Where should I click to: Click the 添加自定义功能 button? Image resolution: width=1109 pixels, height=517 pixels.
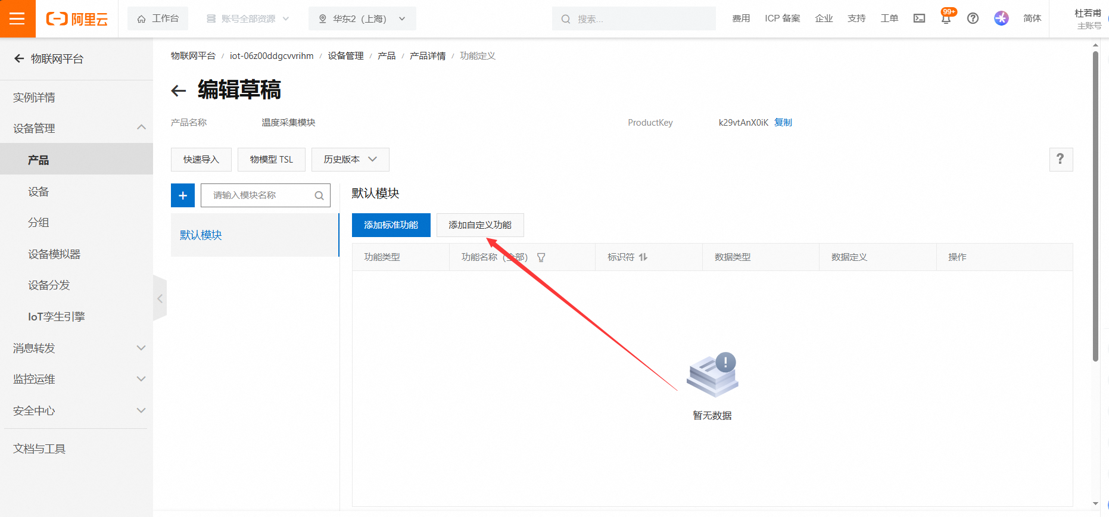(479, 225)
